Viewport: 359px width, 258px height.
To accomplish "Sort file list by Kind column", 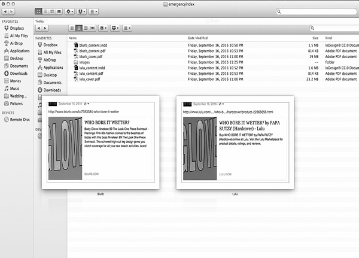I will tap(328, 38).
